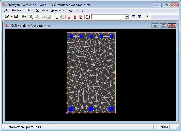Expand the combo box showing 1
The height and width of the screenshot is (131, 181).
tap(127, 17)
